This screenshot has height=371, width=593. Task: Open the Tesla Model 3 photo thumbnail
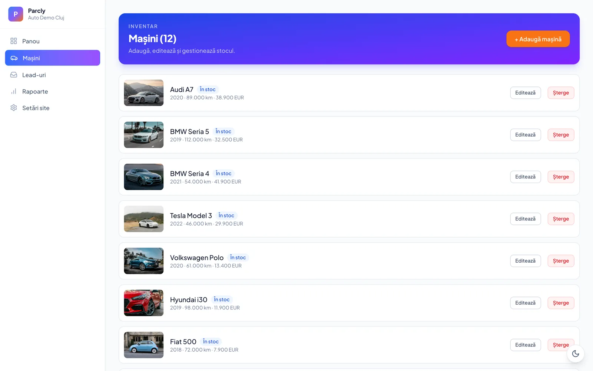coord(144,219)
